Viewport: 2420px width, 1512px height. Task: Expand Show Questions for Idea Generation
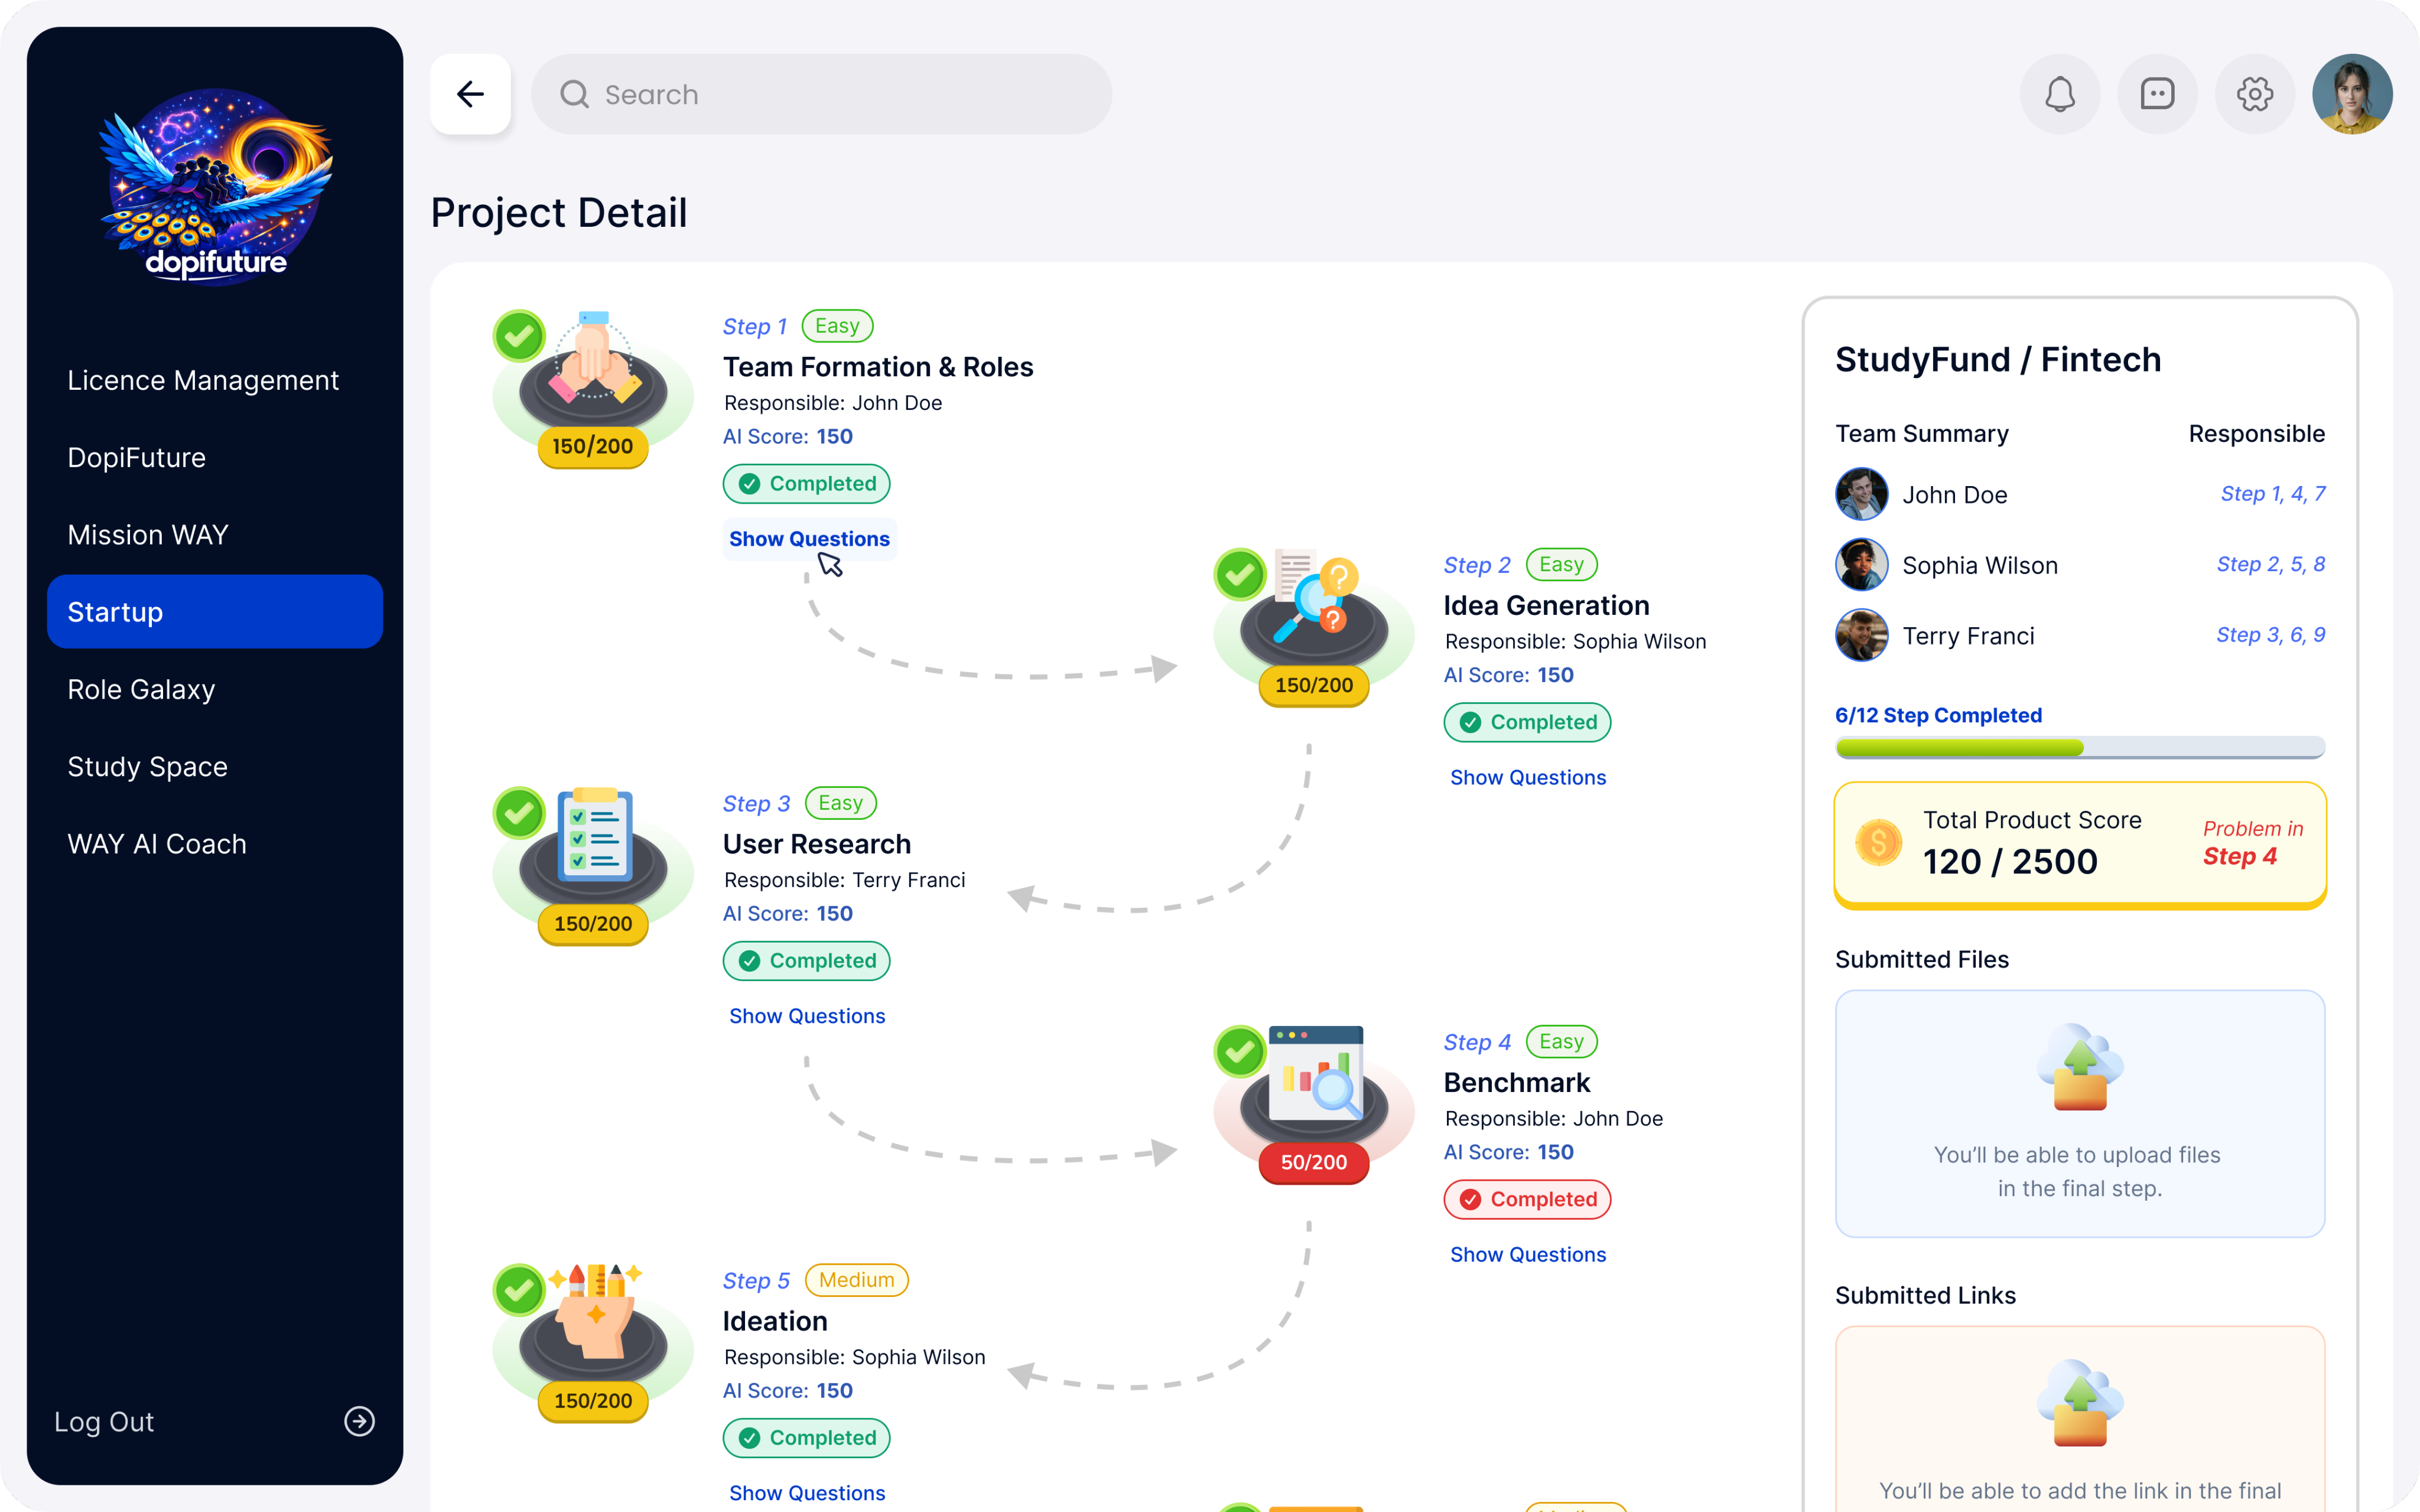(x=1527, y=777)
